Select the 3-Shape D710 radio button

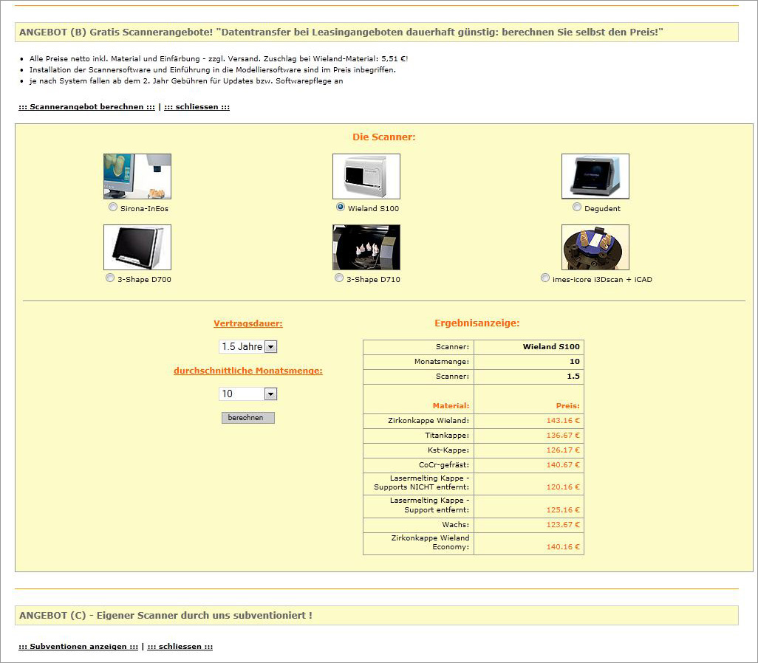pos(339,278)
